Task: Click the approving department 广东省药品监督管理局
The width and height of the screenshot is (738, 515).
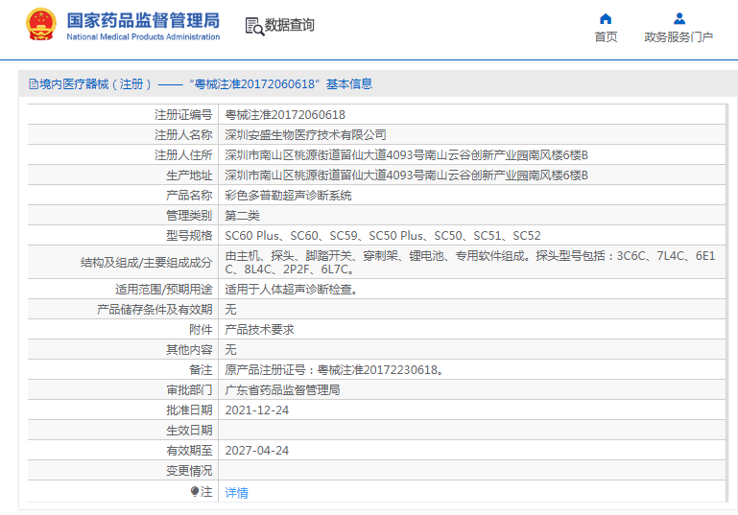Action: [282, 389]
